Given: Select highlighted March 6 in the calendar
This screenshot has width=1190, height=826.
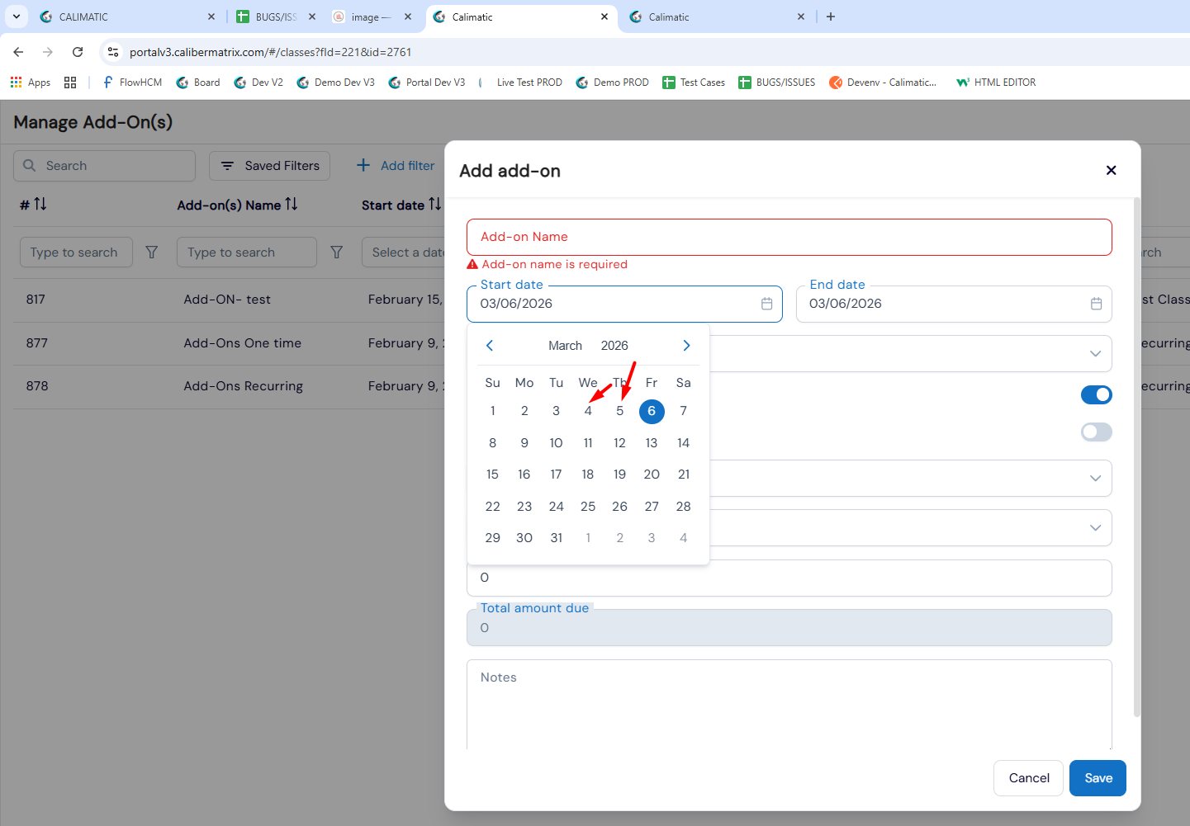Looking at the screenshot, I should [652, 411].
